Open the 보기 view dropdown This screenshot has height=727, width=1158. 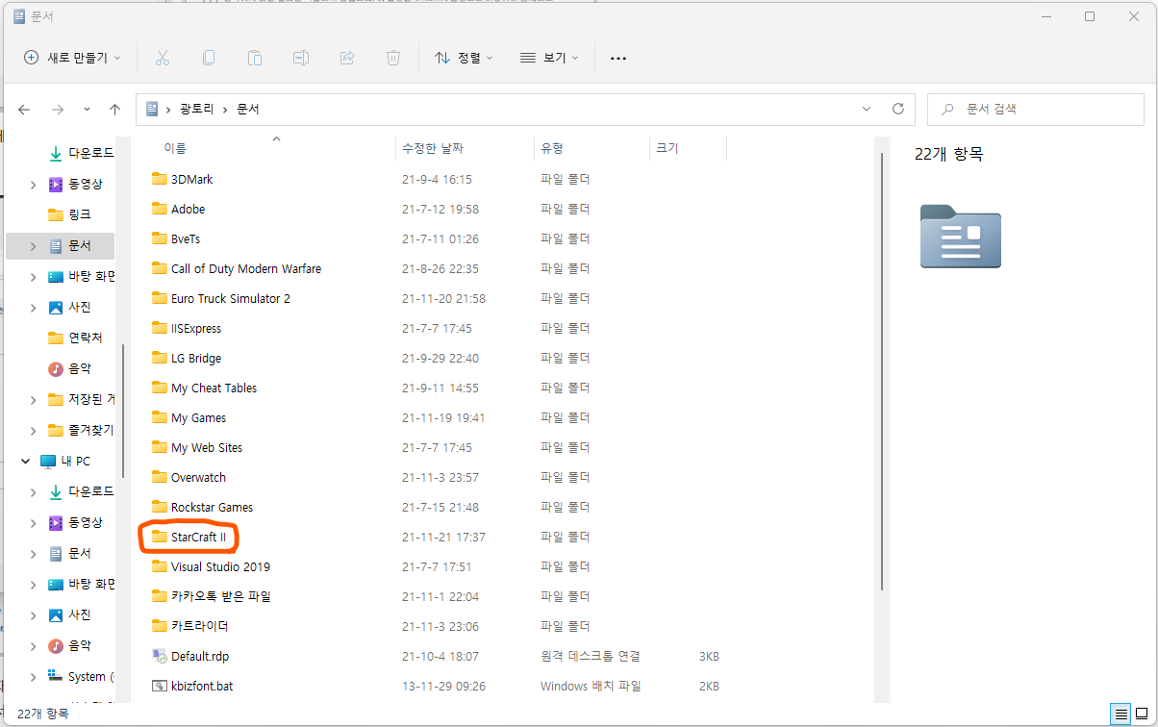point(549,58)
